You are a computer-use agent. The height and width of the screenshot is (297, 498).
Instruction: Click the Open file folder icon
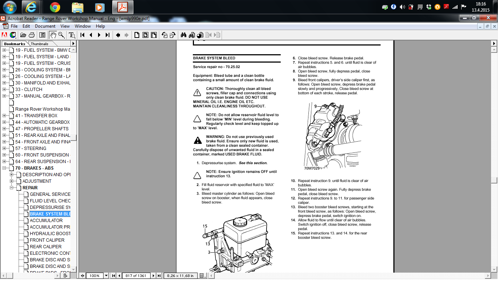(23, 35)
